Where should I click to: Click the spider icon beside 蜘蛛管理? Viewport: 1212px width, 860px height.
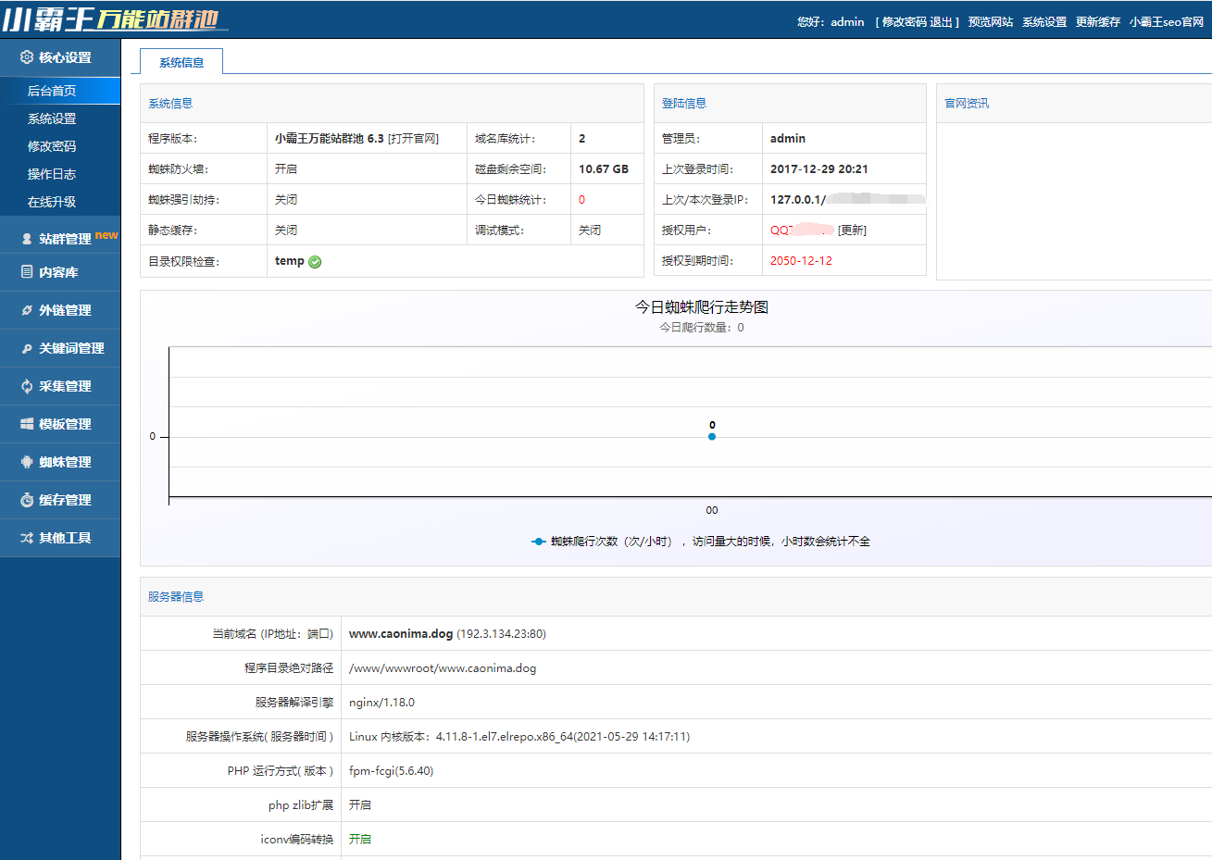point(27,462)
